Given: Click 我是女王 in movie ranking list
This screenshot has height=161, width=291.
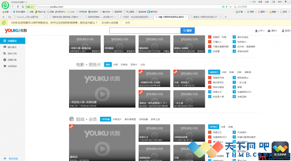Looking at the screenshot, I should (x=217, y=92).
